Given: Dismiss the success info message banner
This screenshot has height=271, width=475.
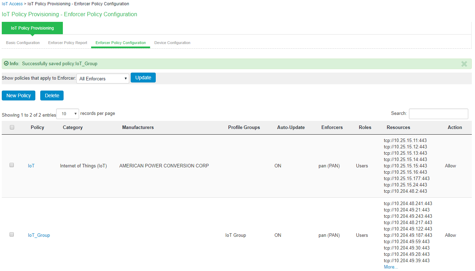Looking at the screenshot, I should (464, 64).
